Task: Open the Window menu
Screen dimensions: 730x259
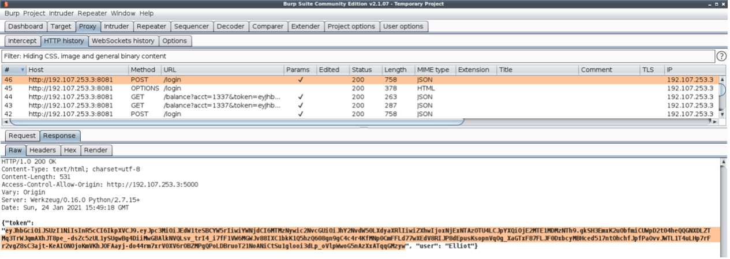Action: (123, 13)
